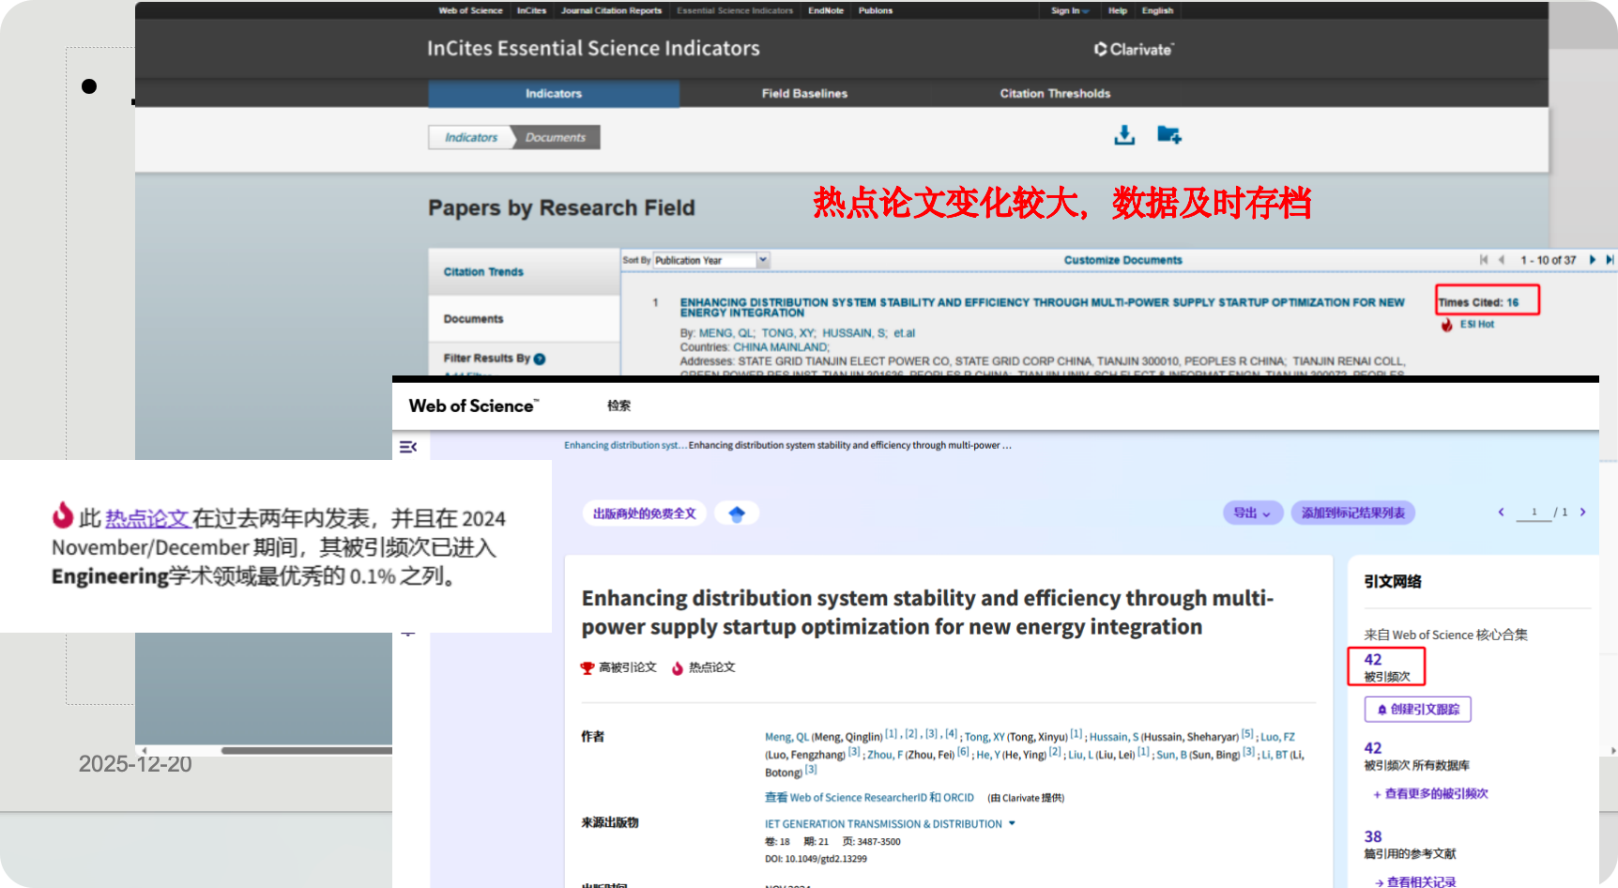Select the Citation Thresholds tab

pyautogui.click(x=1055, y=94)
